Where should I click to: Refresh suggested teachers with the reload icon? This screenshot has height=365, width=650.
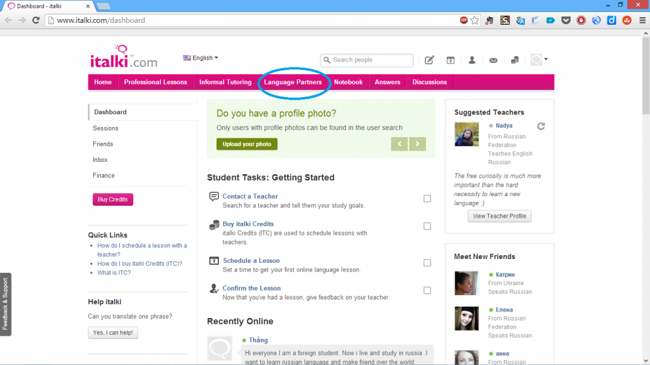(541, 126)
